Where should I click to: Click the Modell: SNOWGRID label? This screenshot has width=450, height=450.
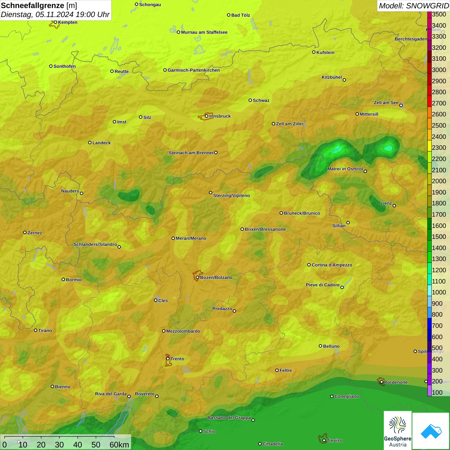pos(414,6)
